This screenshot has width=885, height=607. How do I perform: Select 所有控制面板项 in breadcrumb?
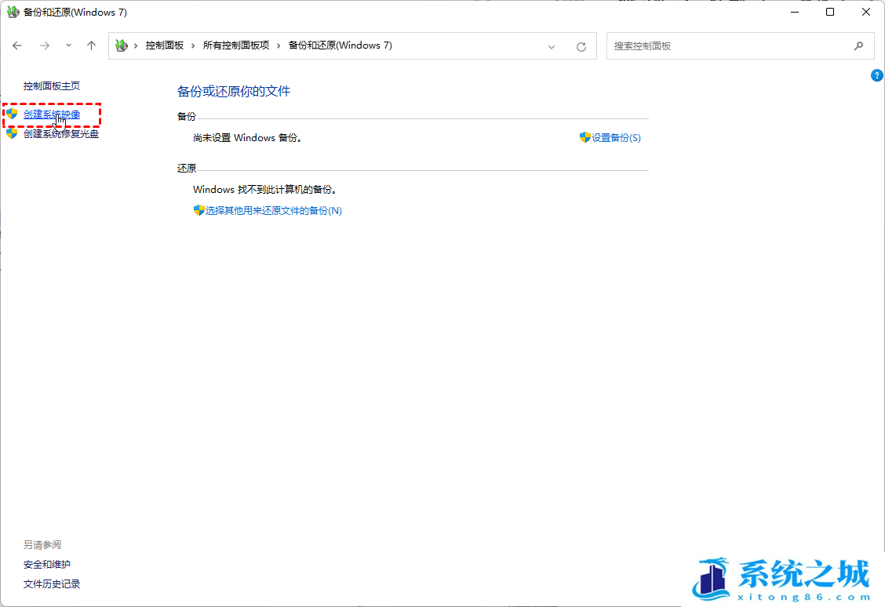click(235, 45)
